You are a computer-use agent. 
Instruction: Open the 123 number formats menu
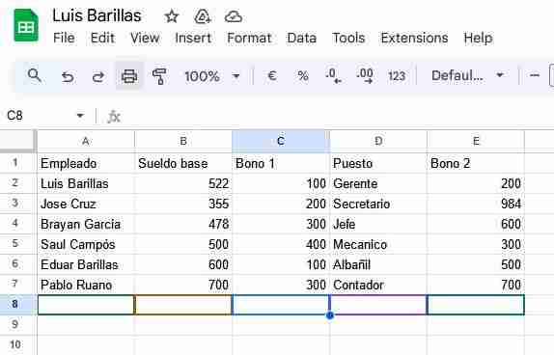coord(397,76)
